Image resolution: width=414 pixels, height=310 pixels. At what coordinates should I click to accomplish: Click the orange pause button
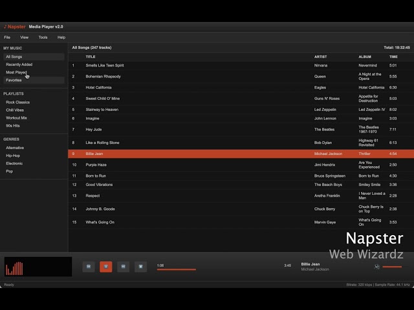tap(106, 267)
